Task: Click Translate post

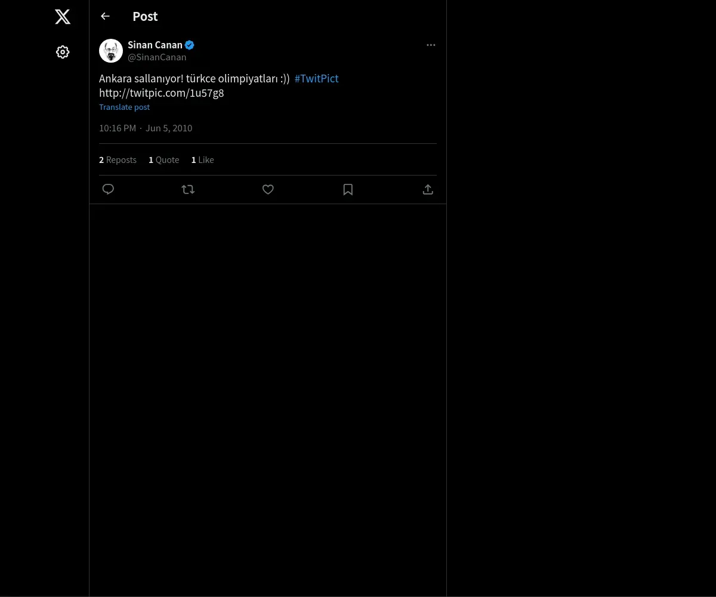Action: [x=124, y=107]
